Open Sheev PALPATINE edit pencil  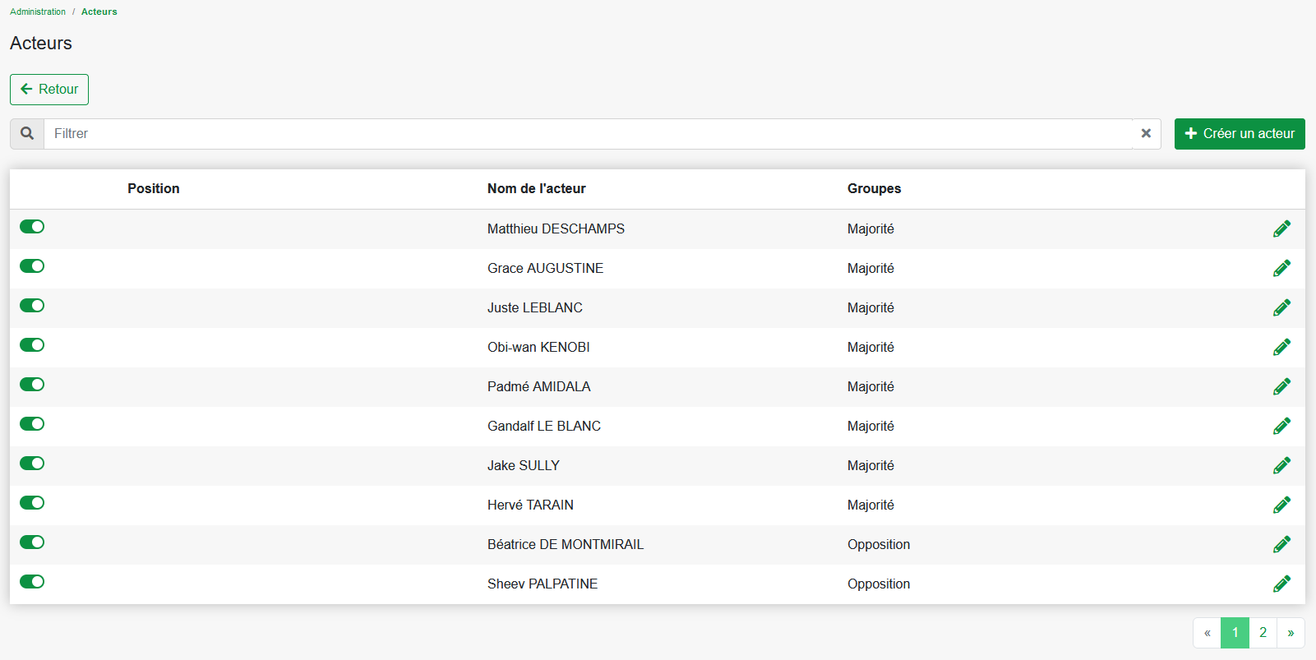1281,584
